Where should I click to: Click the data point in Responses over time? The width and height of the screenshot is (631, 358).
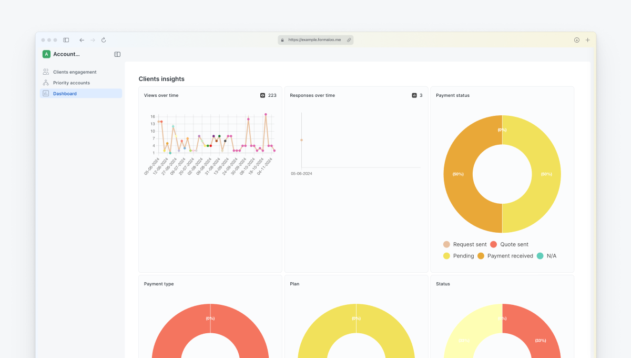tap(301, 140)
